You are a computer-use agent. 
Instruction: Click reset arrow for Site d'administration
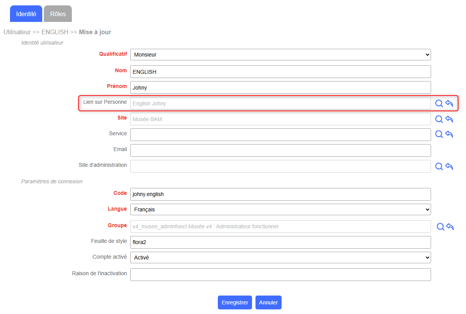(449, 166)
